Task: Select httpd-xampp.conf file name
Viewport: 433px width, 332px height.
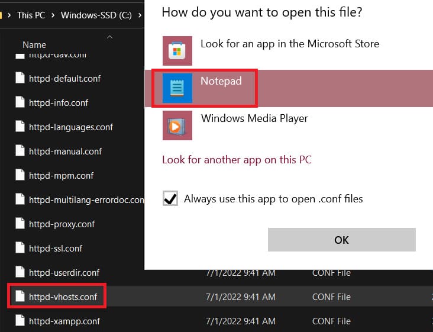Action: [64, 321]
